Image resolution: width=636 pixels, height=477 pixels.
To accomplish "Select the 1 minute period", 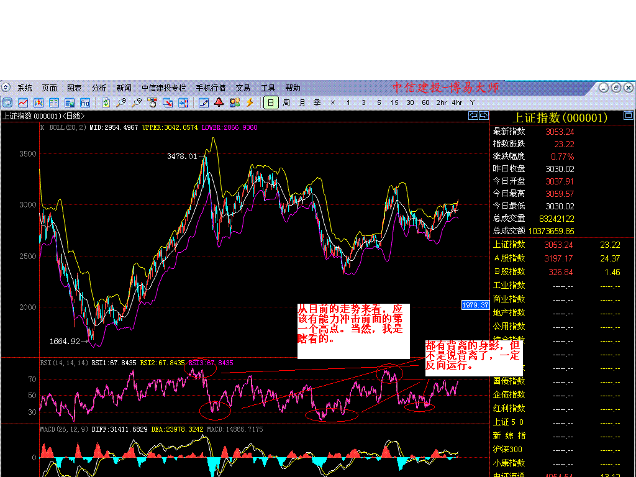I will point(348,102).
